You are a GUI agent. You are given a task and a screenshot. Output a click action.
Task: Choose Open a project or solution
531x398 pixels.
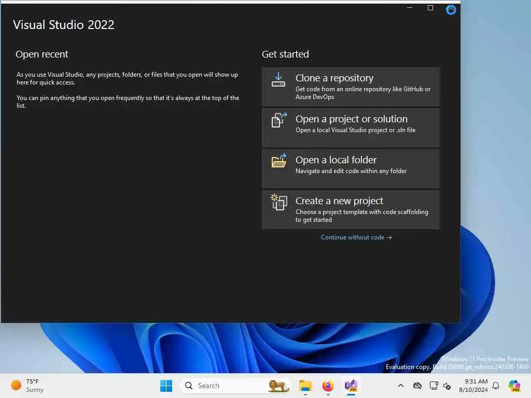pos(351,128)
